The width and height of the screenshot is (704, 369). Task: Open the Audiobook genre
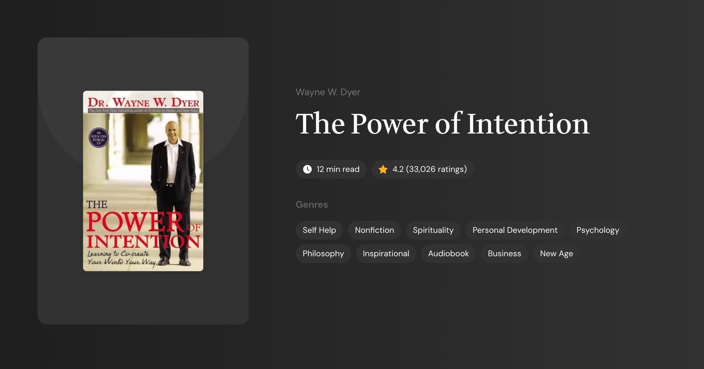pos(448,253)
